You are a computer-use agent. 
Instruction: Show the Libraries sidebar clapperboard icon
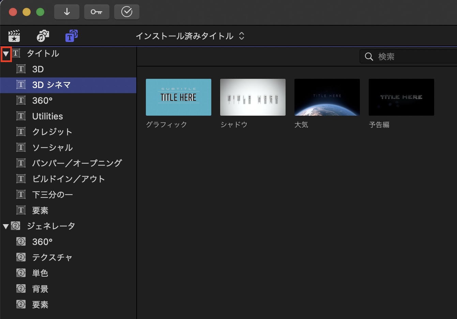[14, 36]
